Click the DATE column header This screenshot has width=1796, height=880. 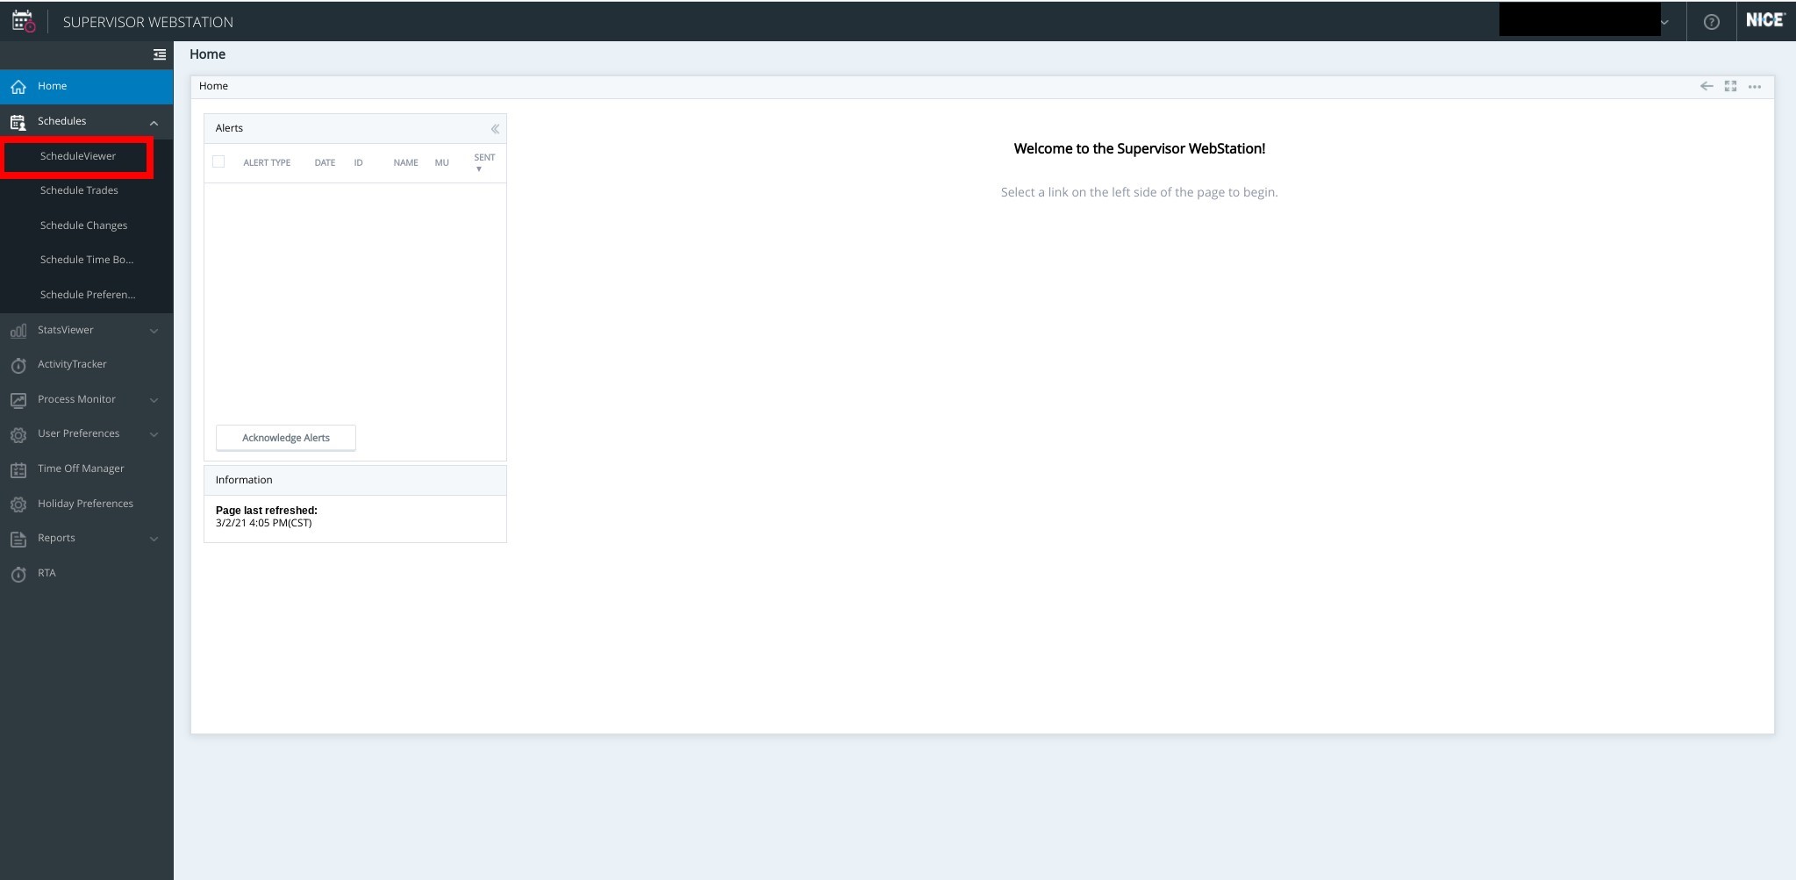[x=325, y=163]
